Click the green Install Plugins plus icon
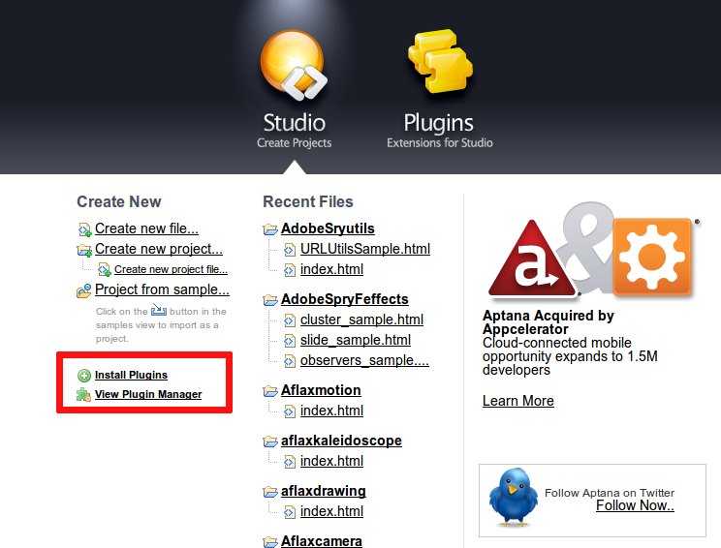721x548 pixels. click(x=84, y=376)
